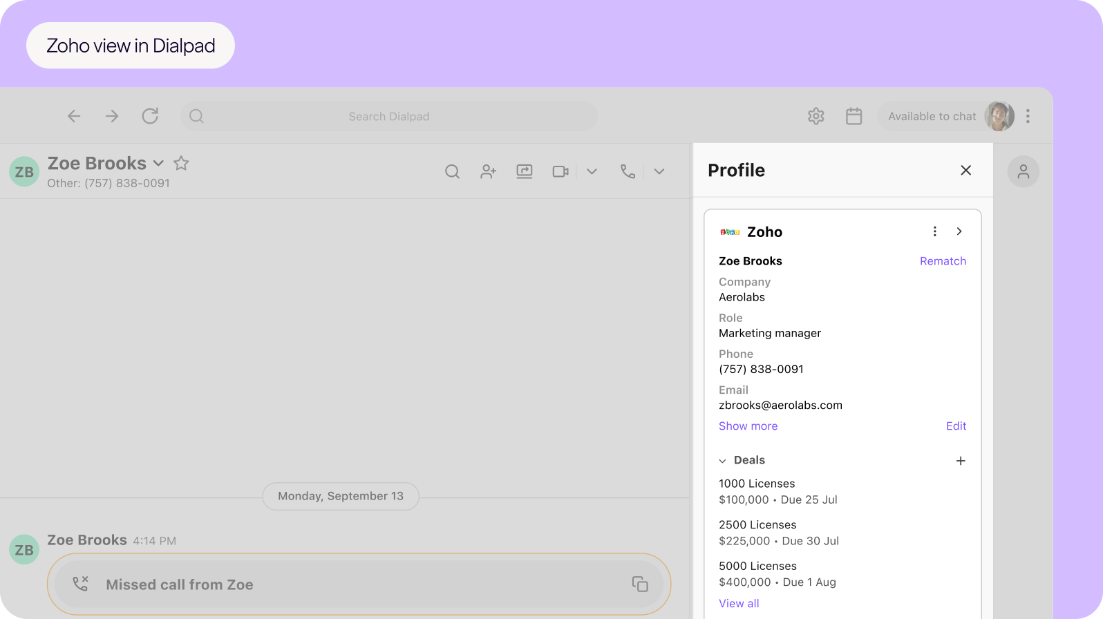Image resolution: width=1103 pixels, height=619 pixels.
Task: Open settings via the gear icon
Action: pos(816,116)
